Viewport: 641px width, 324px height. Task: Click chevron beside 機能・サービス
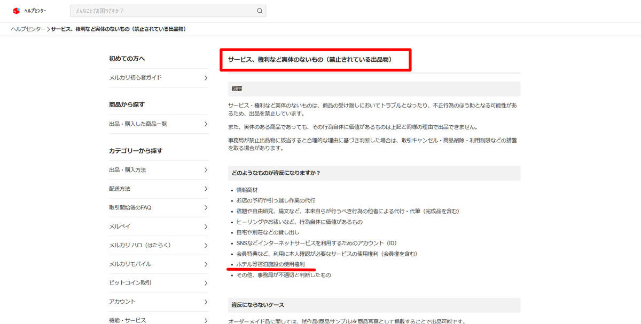206,320
